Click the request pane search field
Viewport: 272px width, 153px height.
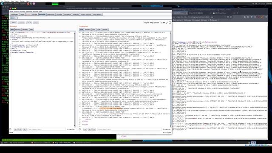46,129
